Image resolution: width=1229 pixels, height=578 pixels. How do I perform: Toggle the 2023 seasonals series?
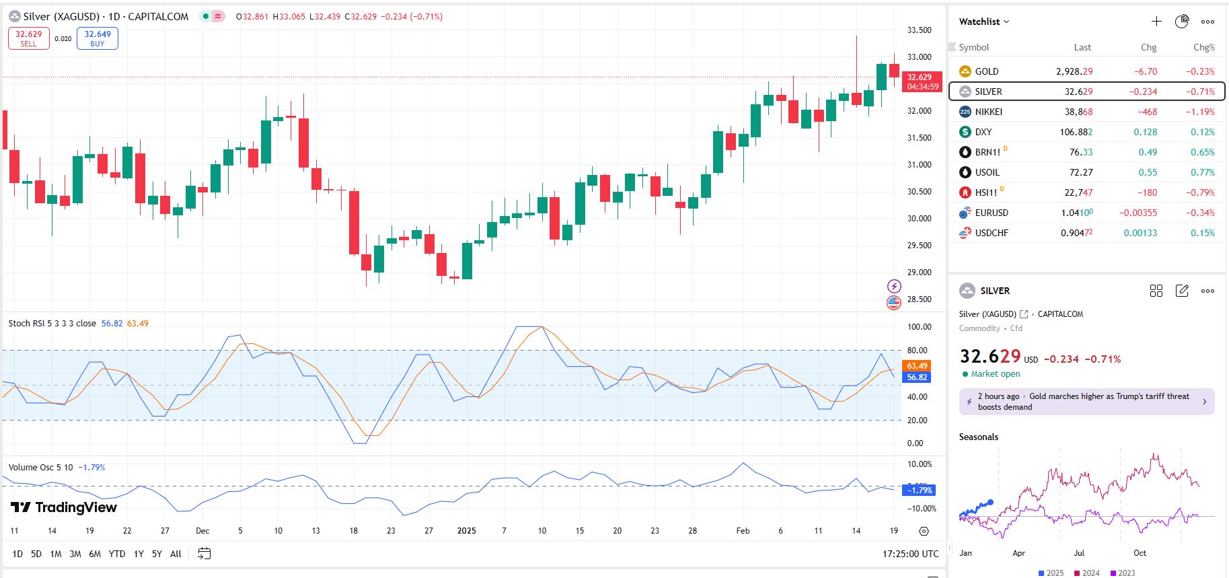click(x=1122, y=573)
